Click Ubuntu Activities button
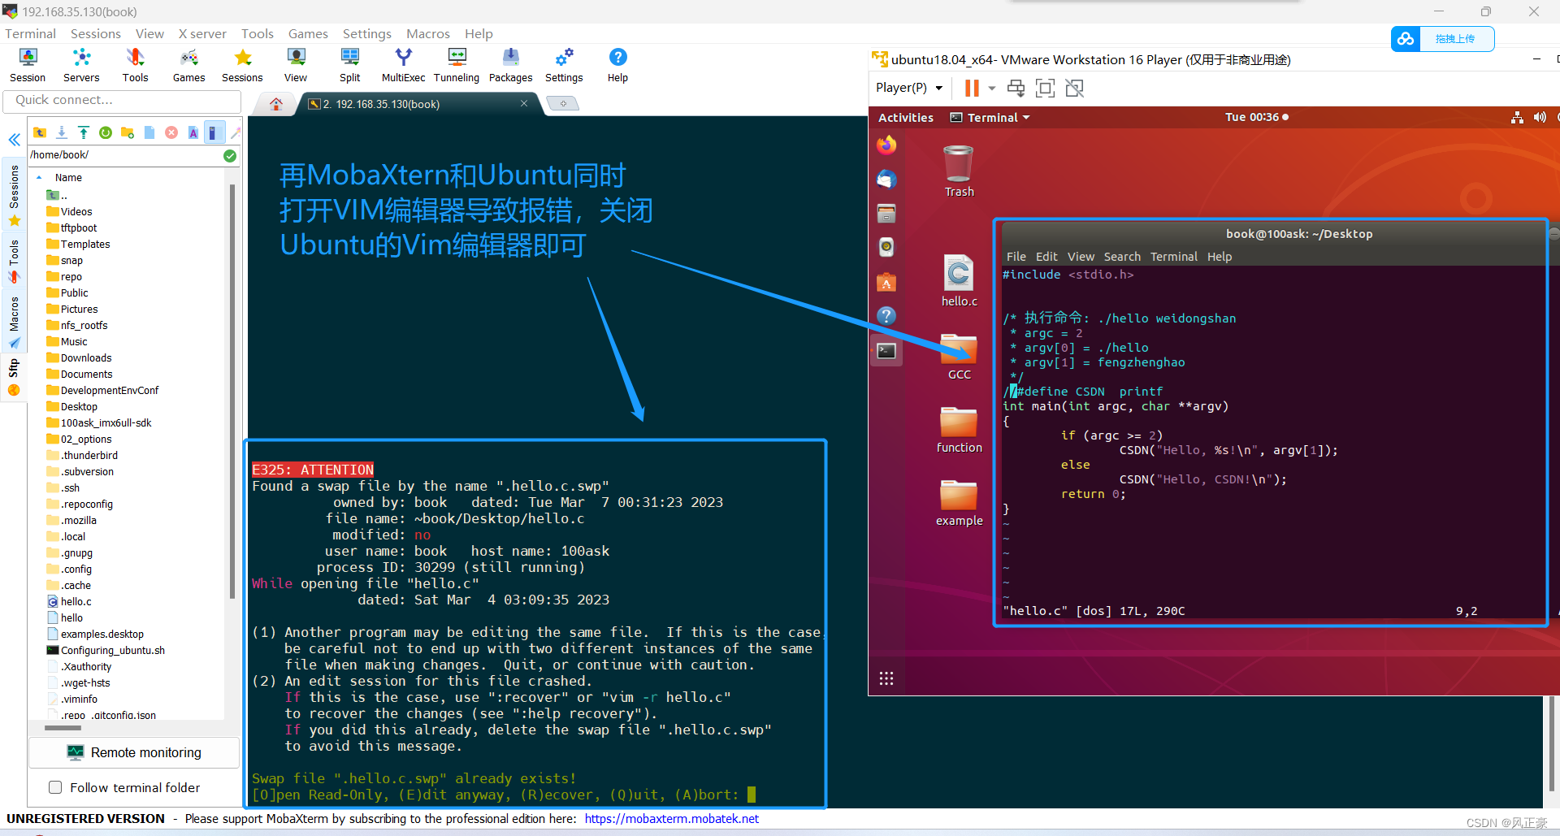The image size is (1560, 836). tap(905, 118)
